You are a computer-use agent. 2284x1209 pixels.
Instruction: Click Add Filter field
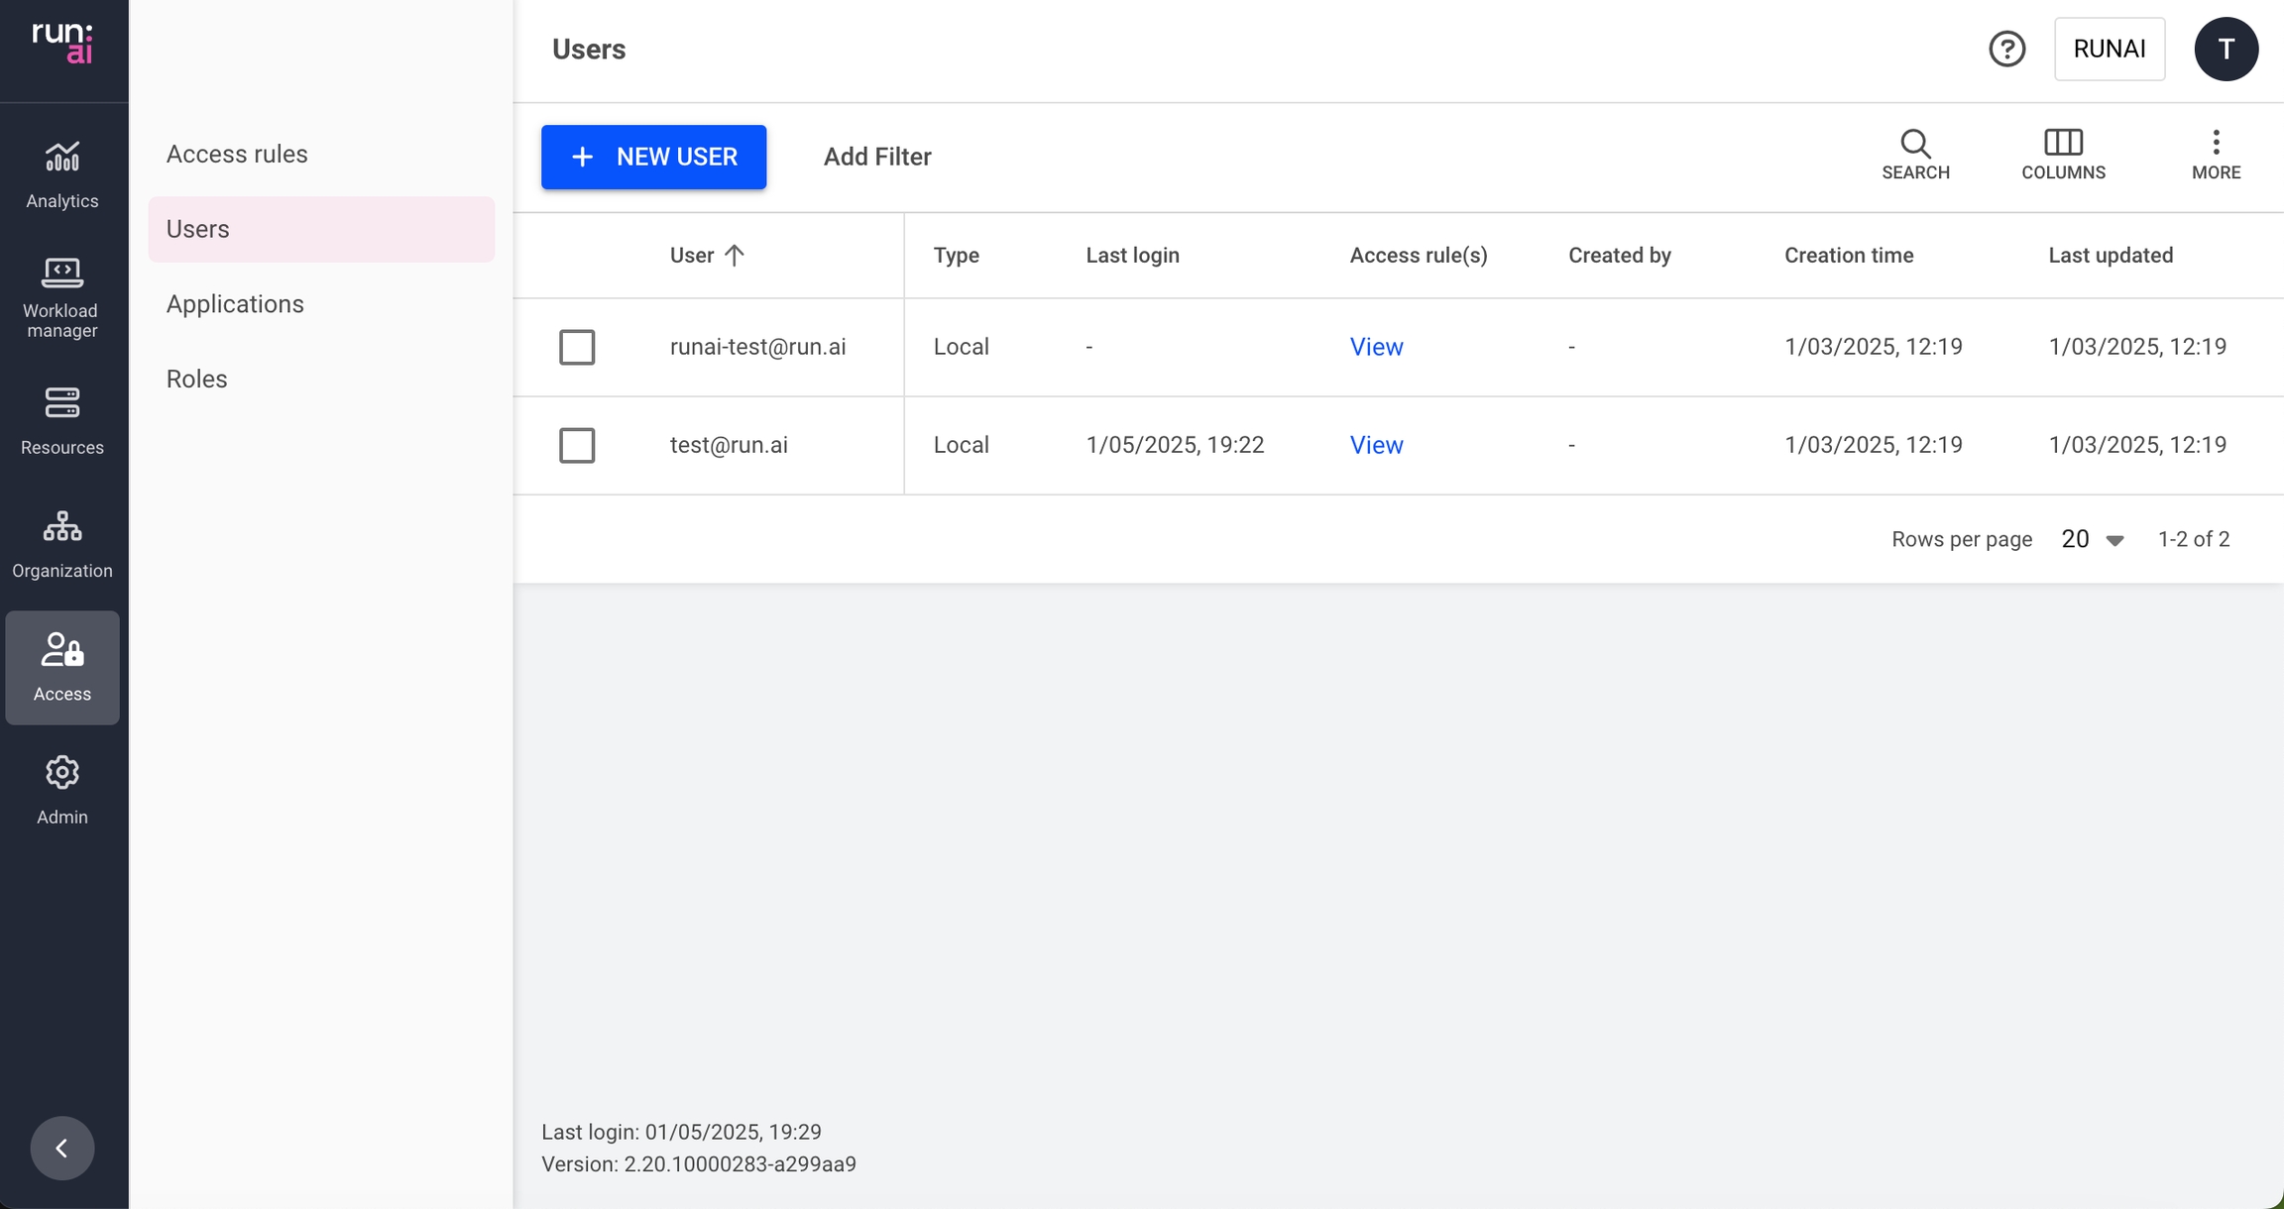(877, 157)
